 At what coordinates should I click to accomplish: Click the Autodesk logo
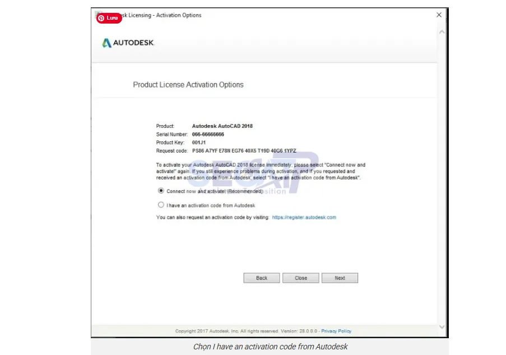(128, 42)
